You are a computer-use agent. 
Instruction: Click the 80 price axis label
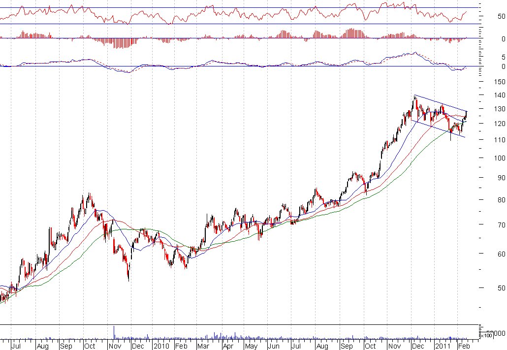501,200
